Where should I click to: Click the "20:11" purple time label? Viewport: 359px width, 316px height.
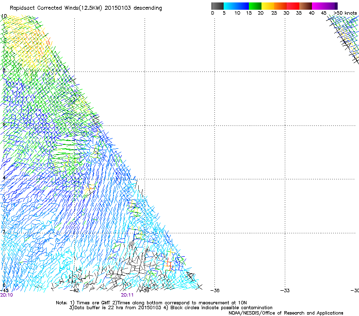coord(127,295)
